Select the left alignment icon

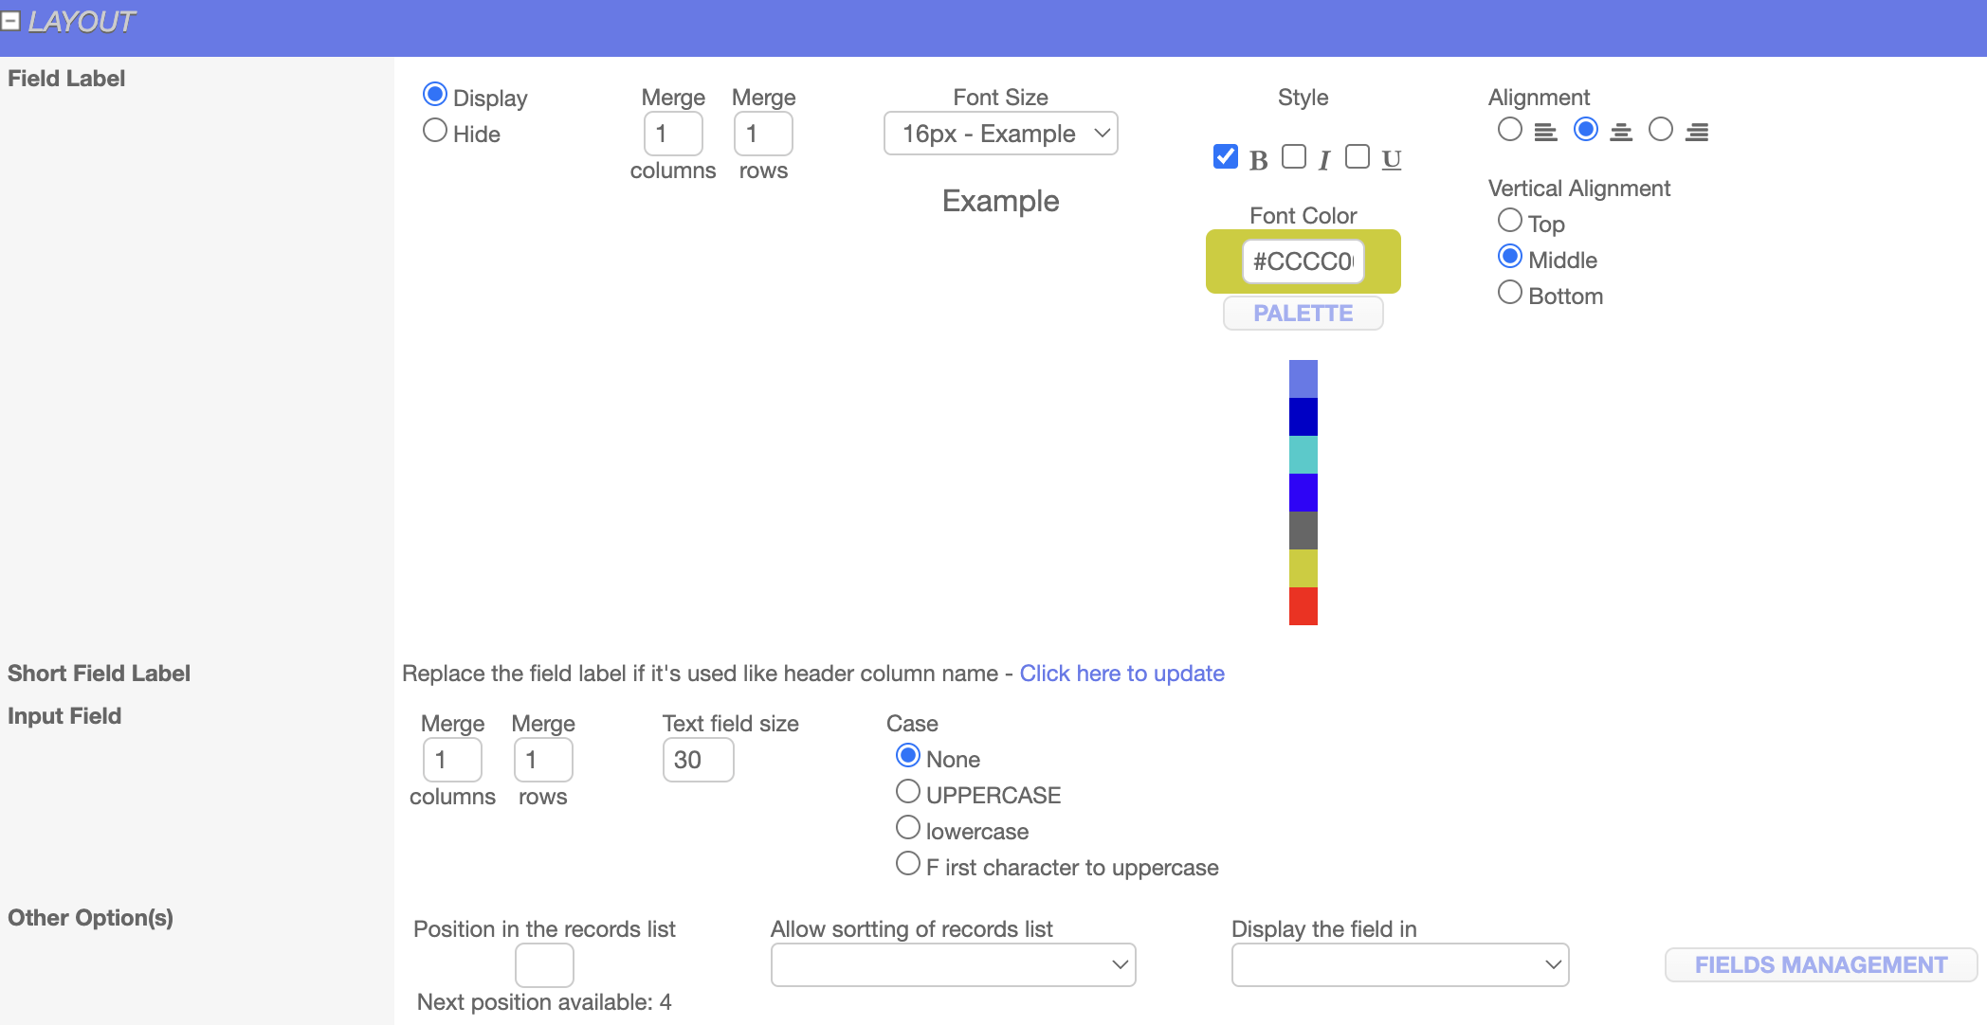click(1545, 132)
